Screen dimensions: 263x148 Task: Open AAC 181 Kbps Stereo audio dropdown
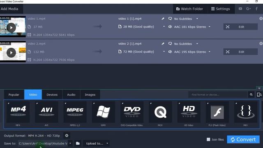[x=209, y=27]
